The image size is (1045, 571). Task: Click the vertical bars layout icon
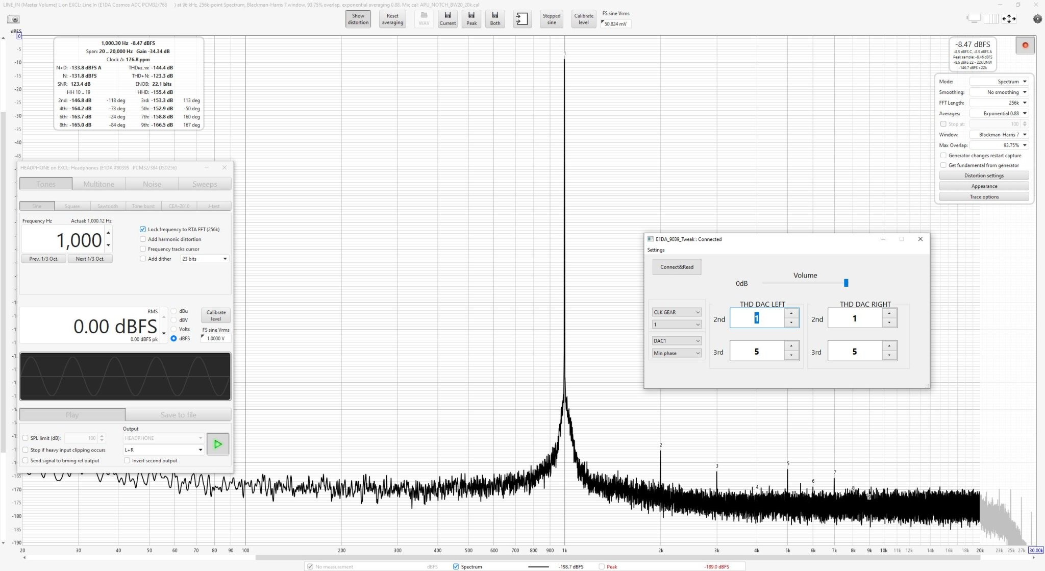click(991, 19)
